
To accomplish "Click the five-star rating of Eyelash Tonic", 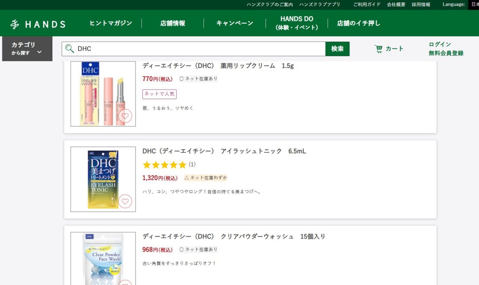I will (x=164, y=165).
